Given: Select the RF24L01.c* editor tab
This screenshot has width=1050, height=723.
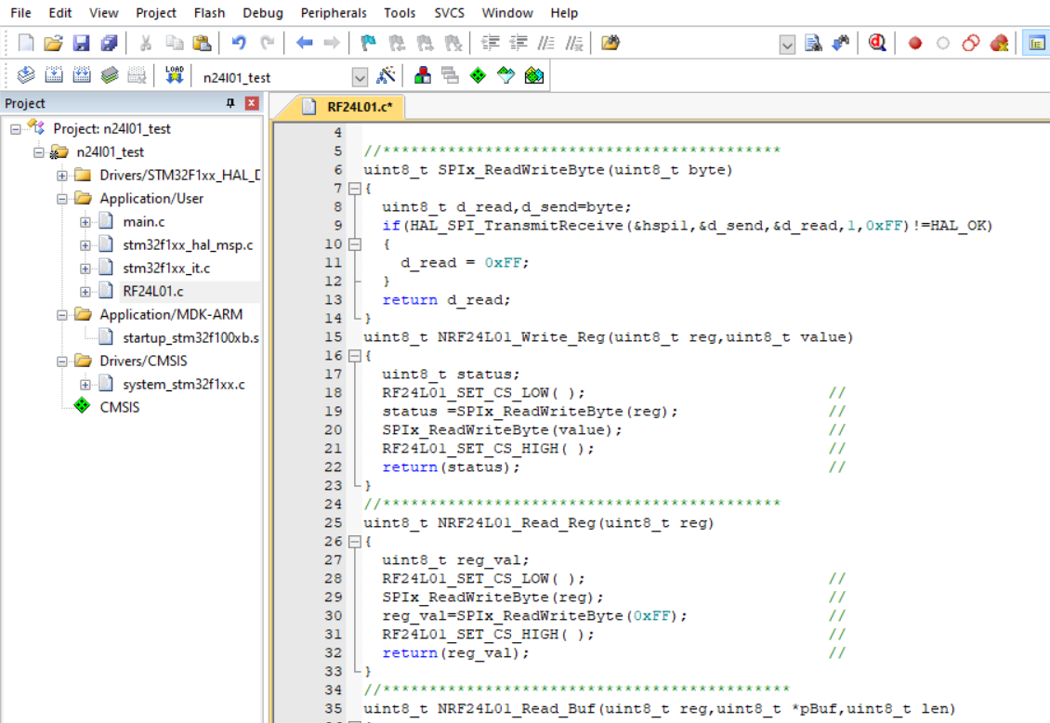Looking at the screenshot, I should tap(358, 107).
